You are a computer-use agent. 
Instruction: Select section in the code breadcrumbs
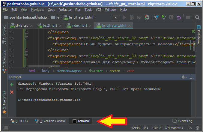click(x=115, y=71)
